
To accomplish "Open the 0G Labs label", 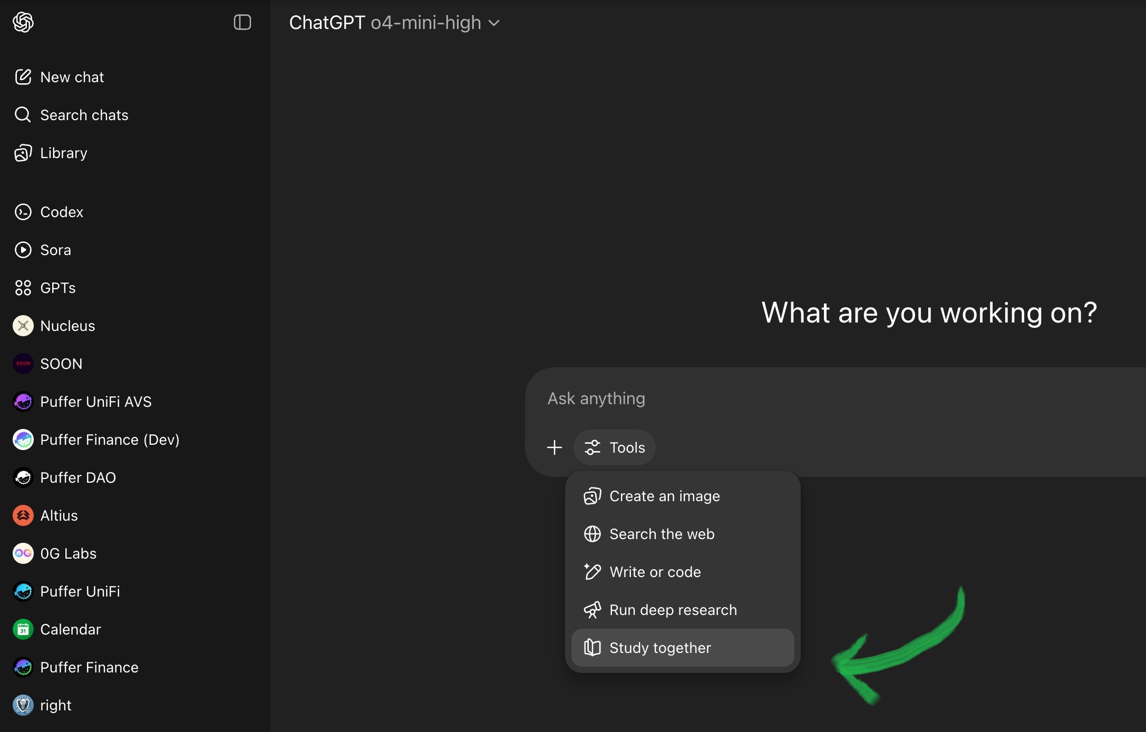I will point(69,553).
